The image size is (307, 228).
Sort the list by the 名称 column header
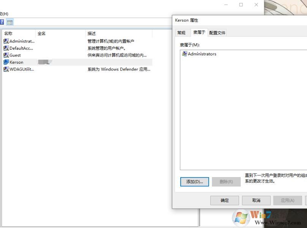19,33
